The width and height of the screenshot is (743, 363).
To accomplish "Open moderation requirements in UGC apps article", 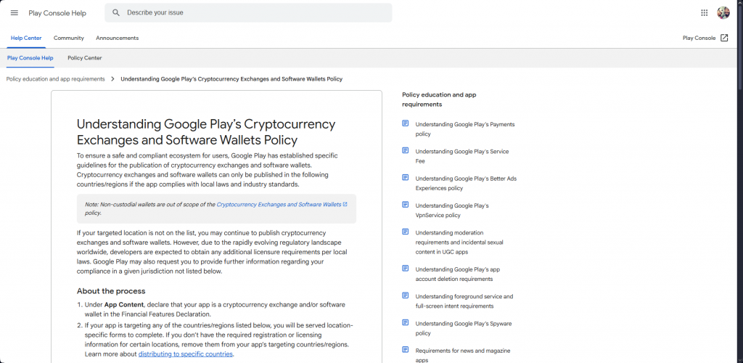I will pos(459,242).
